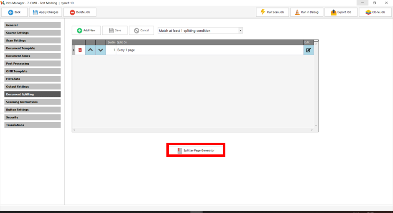
Task: Edit the 'Every 1 page' condition
Action: pos(309,50)
